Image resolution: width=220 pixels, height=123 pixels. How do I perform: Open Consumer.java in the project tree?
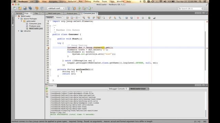pos(35,24)
